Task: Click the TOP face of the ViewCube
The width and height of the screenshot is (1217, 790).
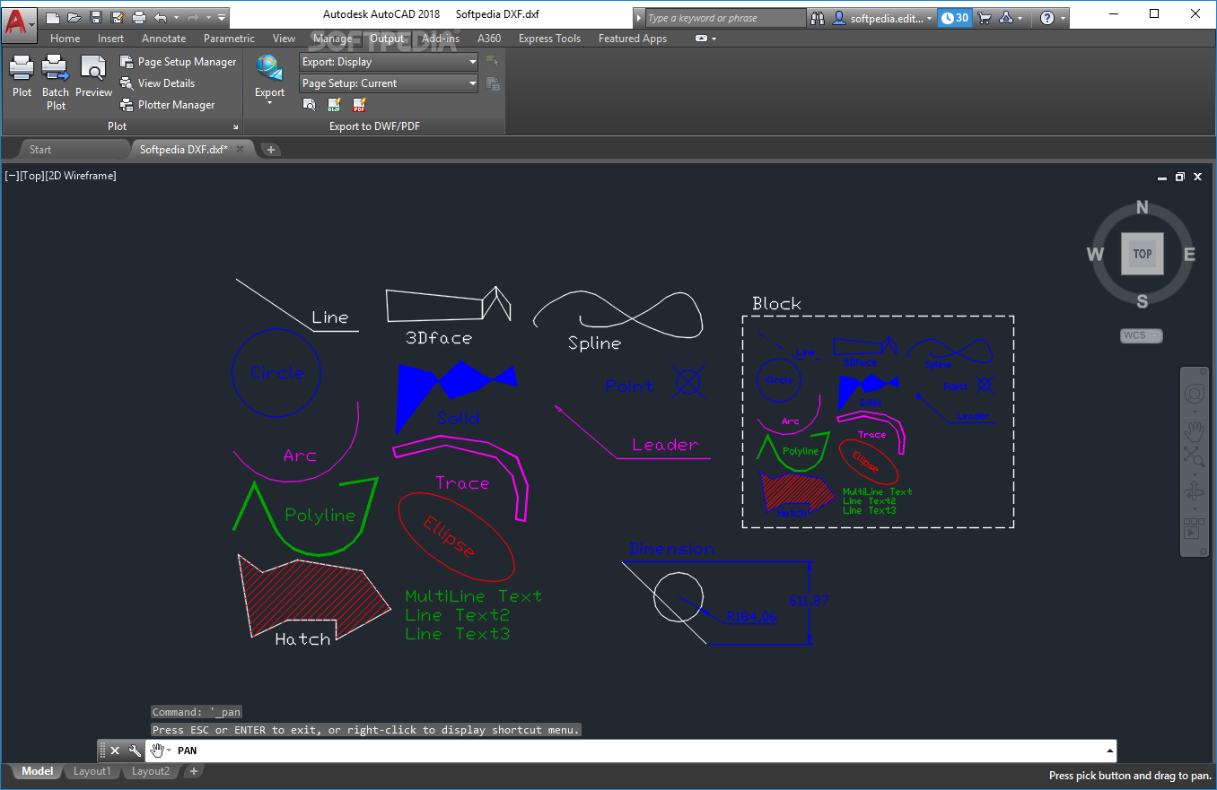Action: coord(1143,254)
